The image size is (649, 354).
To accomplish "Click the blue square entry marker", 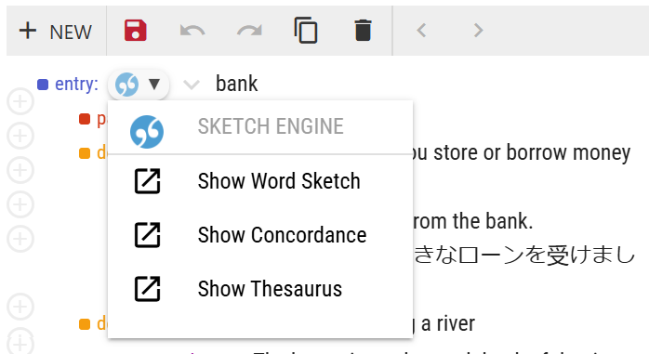I will 43,85.
